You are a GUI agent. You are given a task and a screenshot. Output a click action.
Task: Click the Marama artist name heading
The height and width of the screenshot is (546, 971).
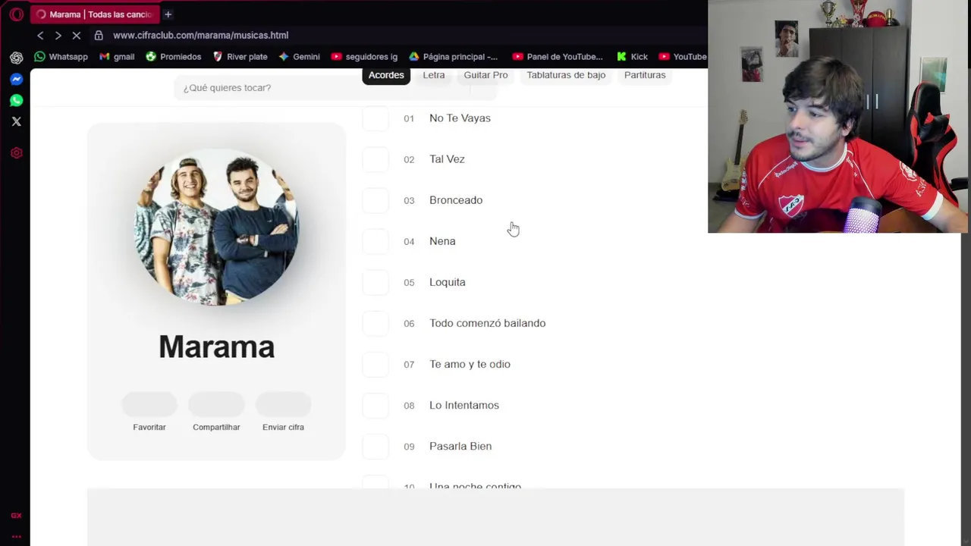216,347
